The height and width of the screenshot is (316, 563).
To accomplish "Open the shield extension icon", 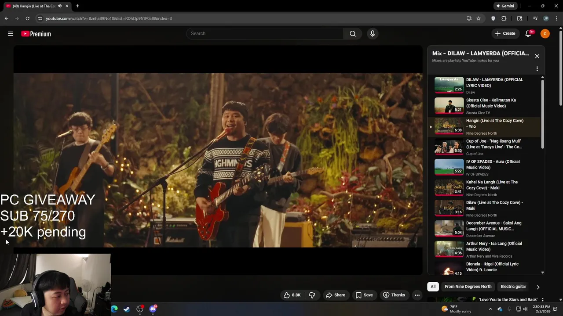I will tap(493, 18).
